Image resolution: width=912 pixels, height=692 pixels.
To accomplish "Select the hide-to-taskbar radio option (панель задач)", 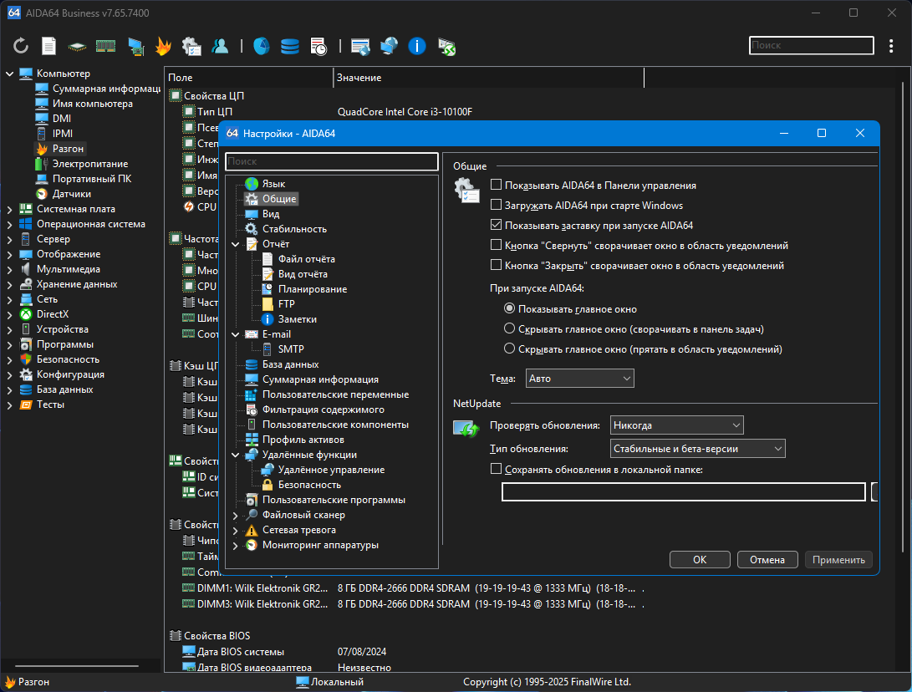I will pos(510,328).
